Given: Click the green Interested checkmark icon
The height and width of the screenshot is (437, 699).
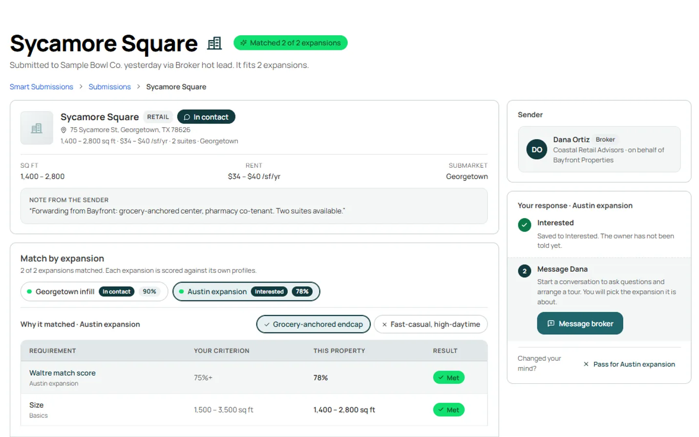Looking at the screenshot, I should 525,225.
